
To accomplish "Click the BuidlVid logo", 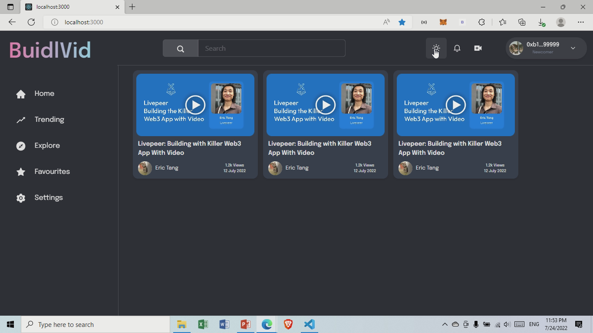I will [50, 50].
